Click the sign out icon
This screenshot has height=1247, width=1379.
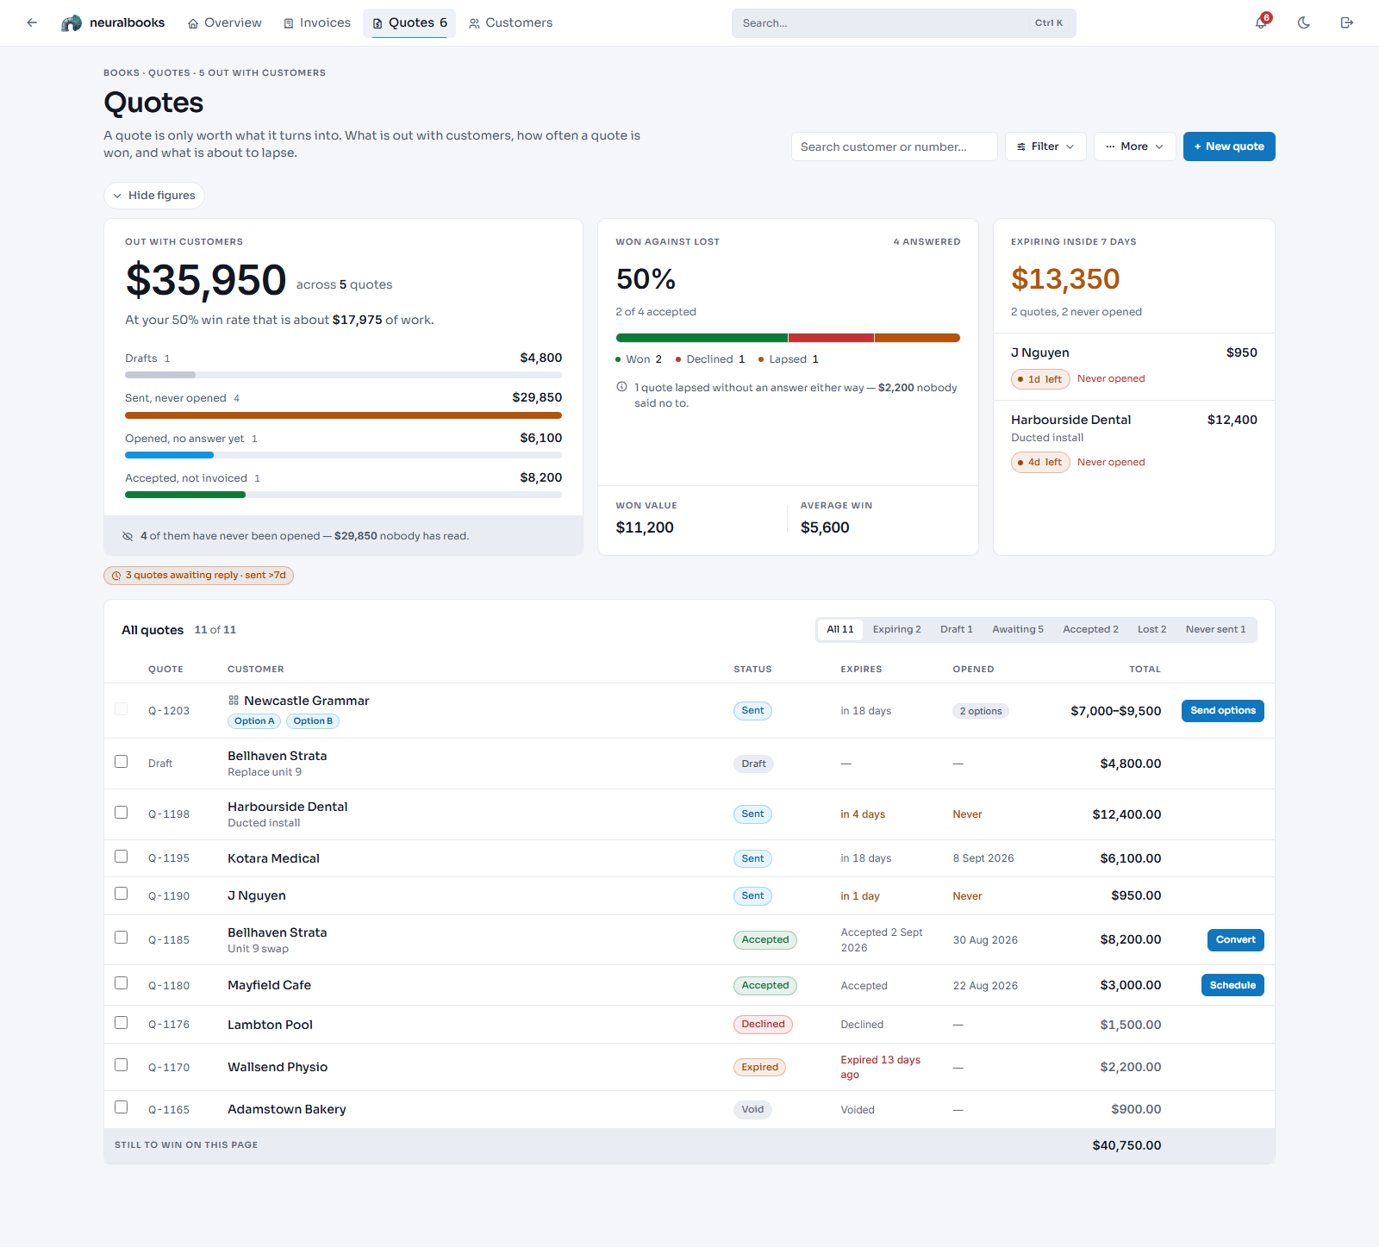click(x=1347, y=22)
